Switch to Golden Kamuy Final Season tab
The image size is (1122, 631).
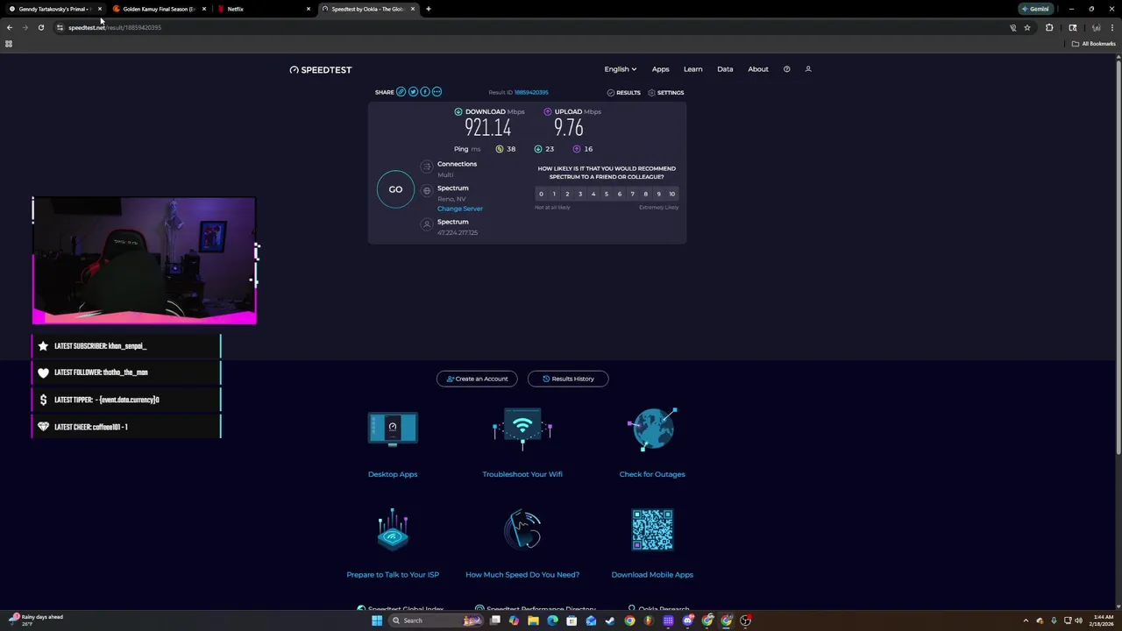158,9
